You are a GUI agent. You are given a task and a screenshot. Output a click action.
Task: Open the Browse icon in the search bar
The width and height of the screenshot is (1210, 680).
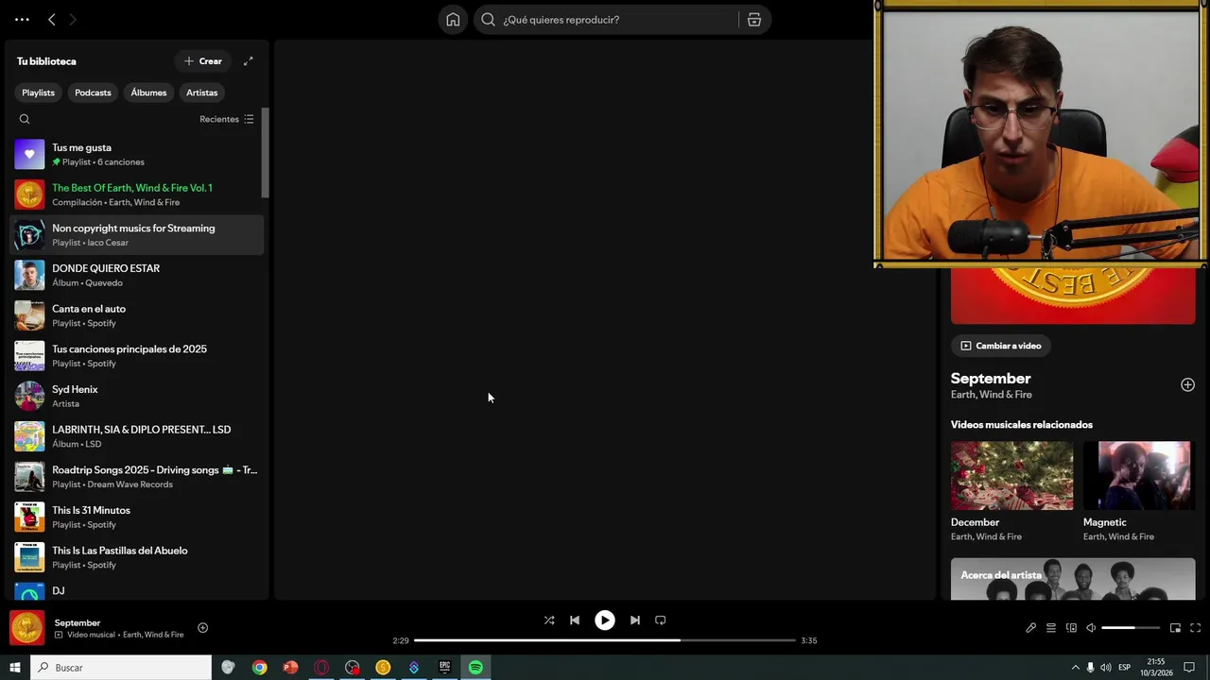[x=754, y=19]
